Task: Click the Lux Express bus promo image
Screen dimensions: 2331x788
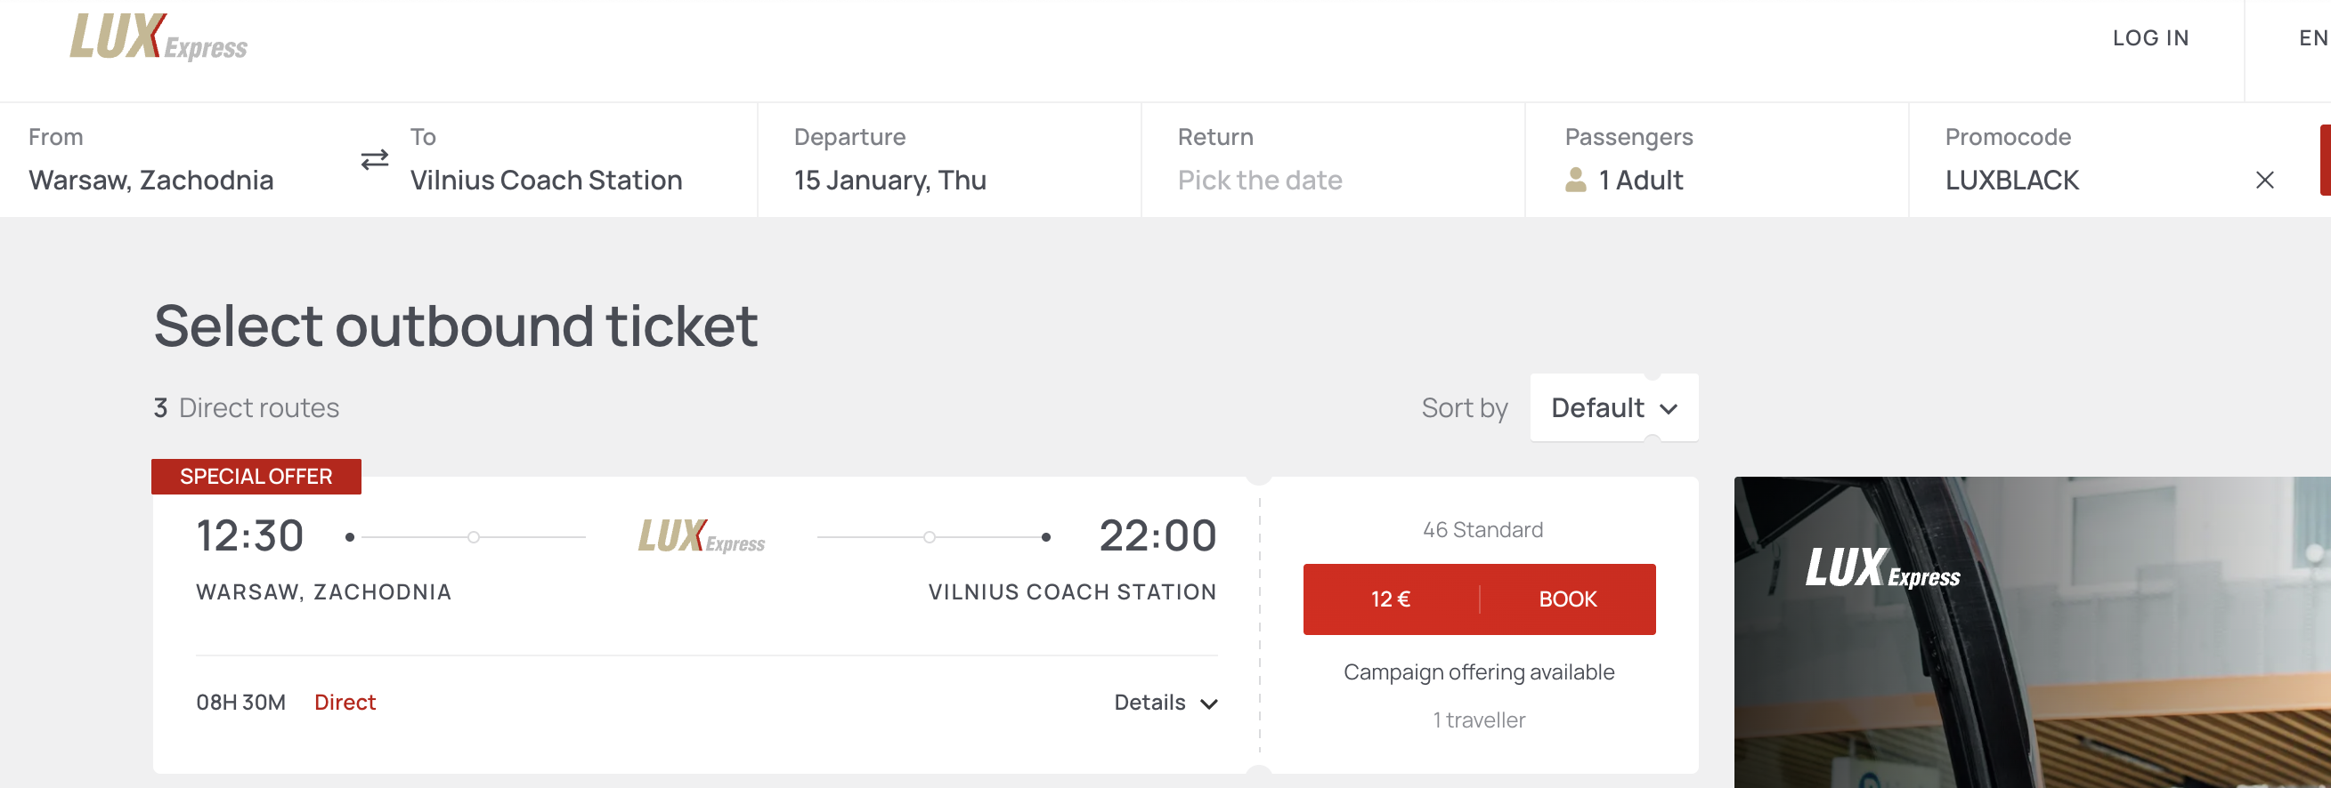Action: click(2032, 632)
